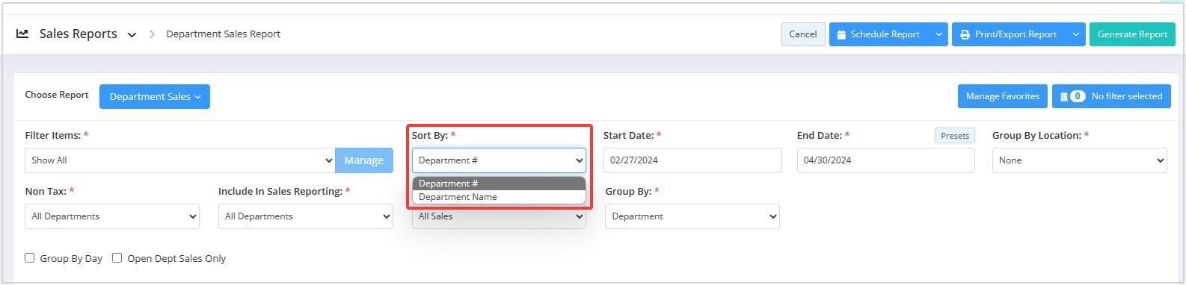Open the Non Tax All Departments dropdown

(x=112, y=216)
